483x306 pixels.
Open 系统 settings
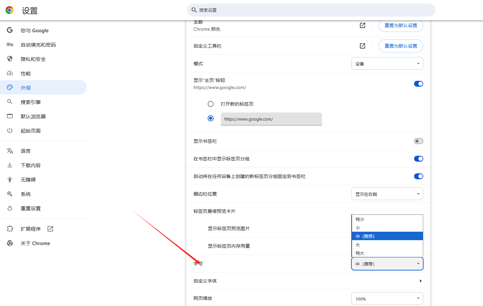[43, 194]
